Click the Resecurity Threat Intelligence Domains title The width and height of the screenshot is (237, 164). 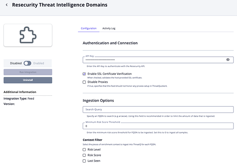coord(54,5)
